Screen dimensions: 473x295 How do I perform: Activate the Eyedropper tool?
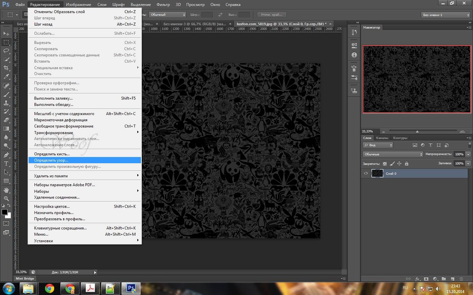point(6,77)
